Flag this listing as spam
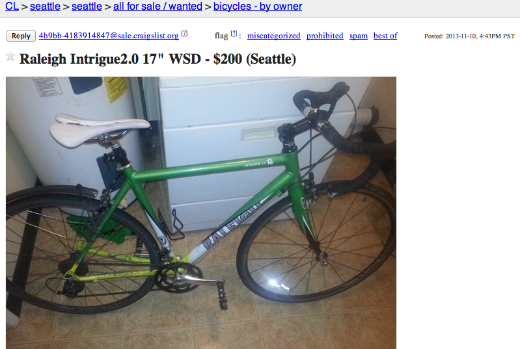Viewport: 520px width, 349px height. [x=359, y=36]
